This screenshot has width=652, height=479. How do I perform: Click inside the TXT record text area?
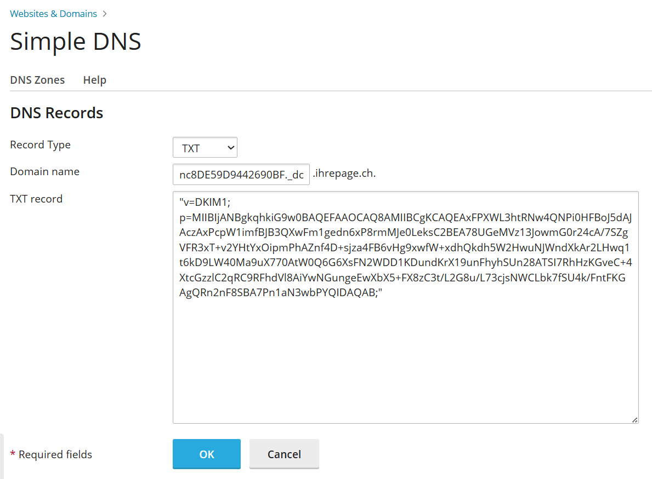tap(405, 356)
